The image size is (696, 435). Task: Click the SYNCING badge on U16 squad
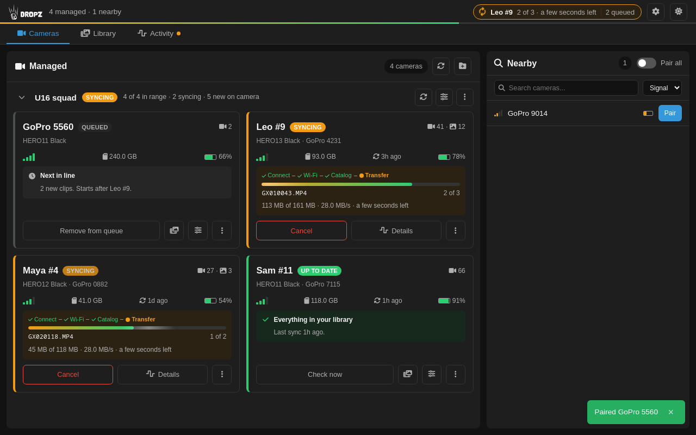tap(100, 97)
